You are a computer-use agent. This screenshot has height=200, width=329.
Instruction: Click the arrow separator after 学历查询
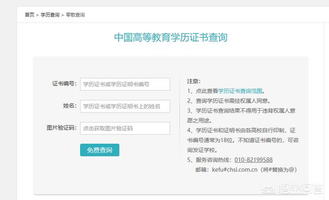tap(63, 15)
